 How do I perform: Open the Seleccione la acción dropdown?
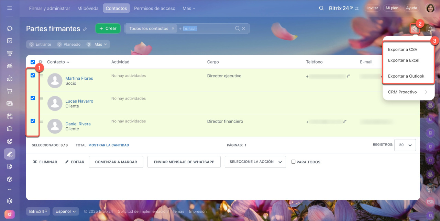tap(255, 162)
